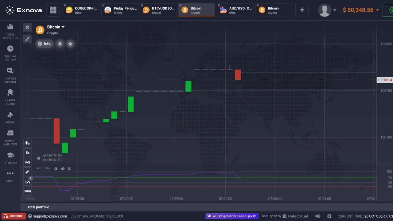Screen dimensions: 393x221
Task: Switch to the Pudgy Pengu... Binary tab
Action: point(120,10)
